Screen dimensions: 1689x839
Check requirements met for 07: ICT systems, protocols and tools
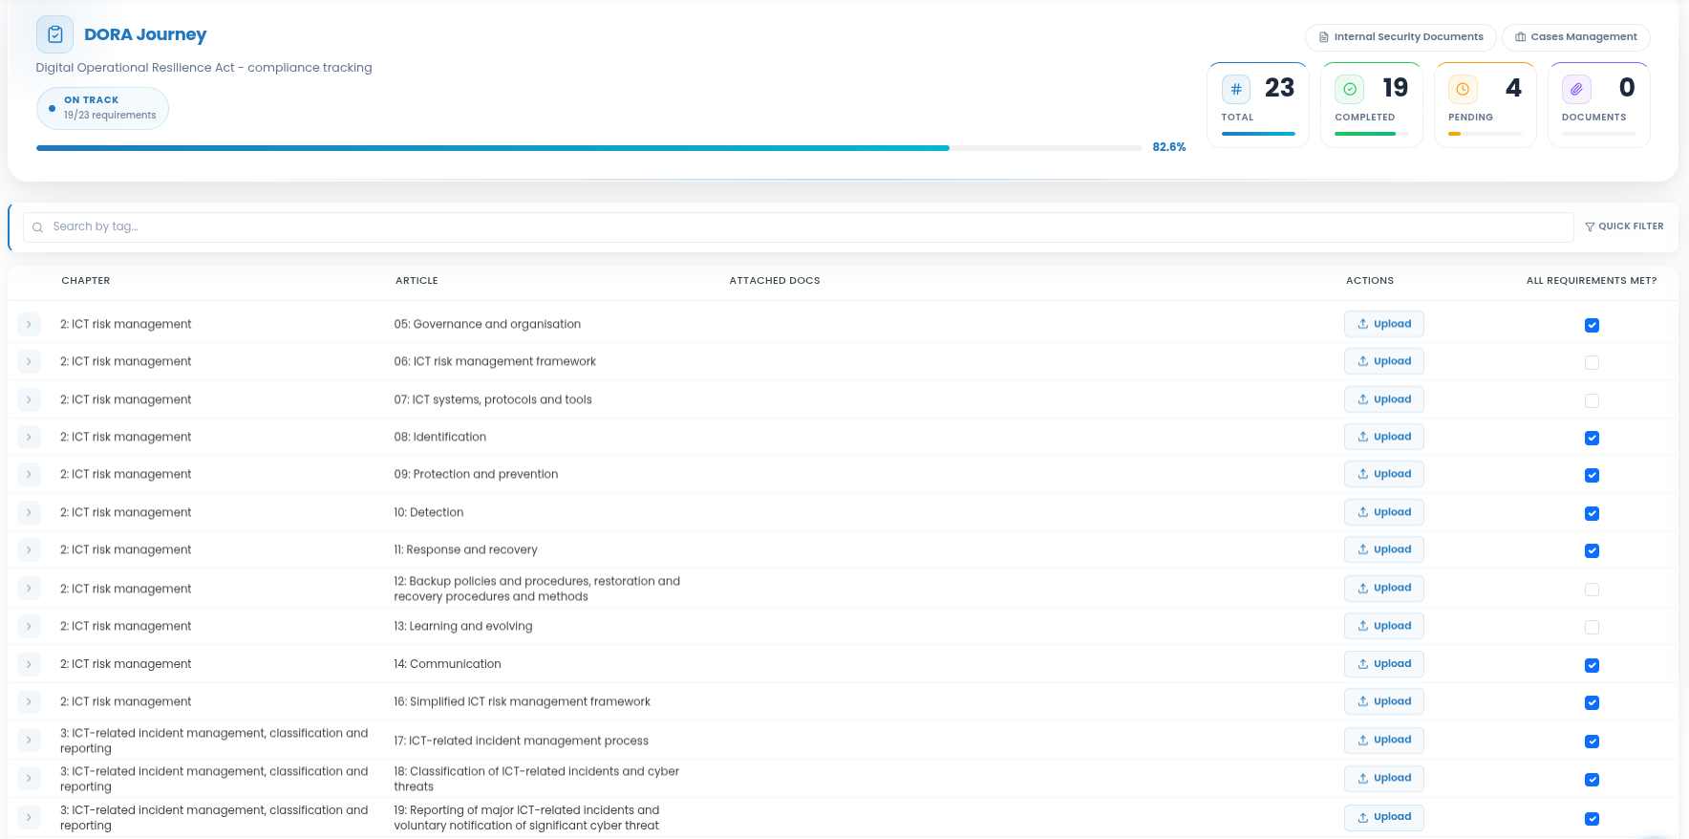[x=1592, y=400]
